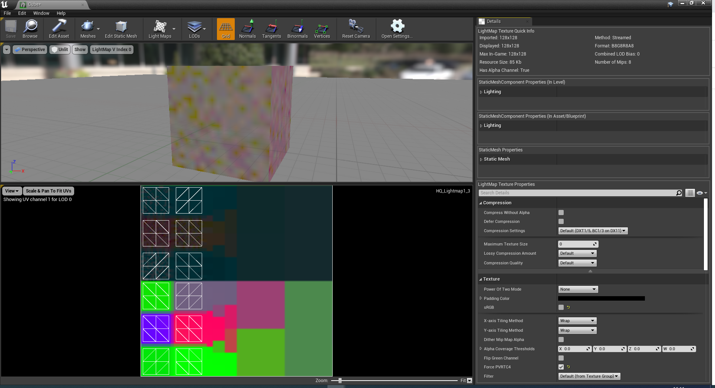Expand the Static Mesh section
The height and width of the screenshot is (388, 715).
[481, 160]
